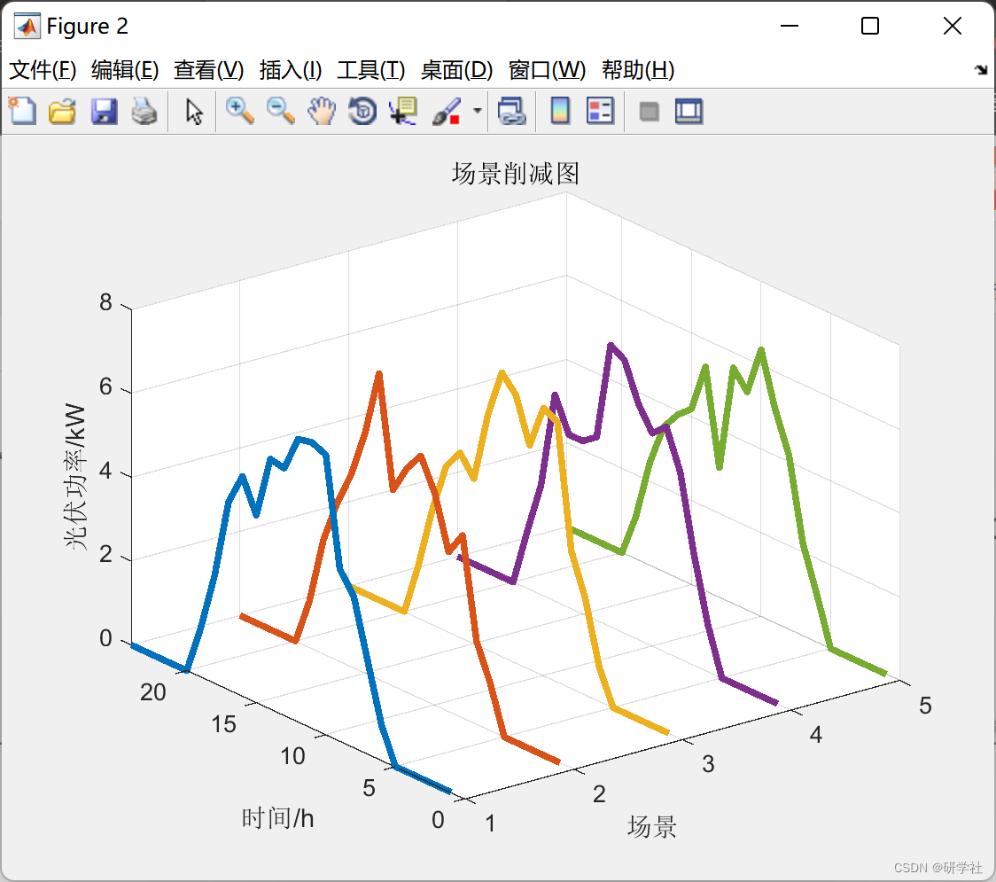Maximize the Figure 2 window
Screen dimensions: 996x882
870,26
